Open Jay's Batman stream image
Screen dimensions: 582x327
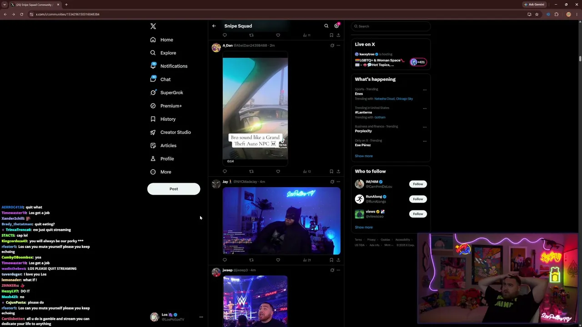coord(281,221)
